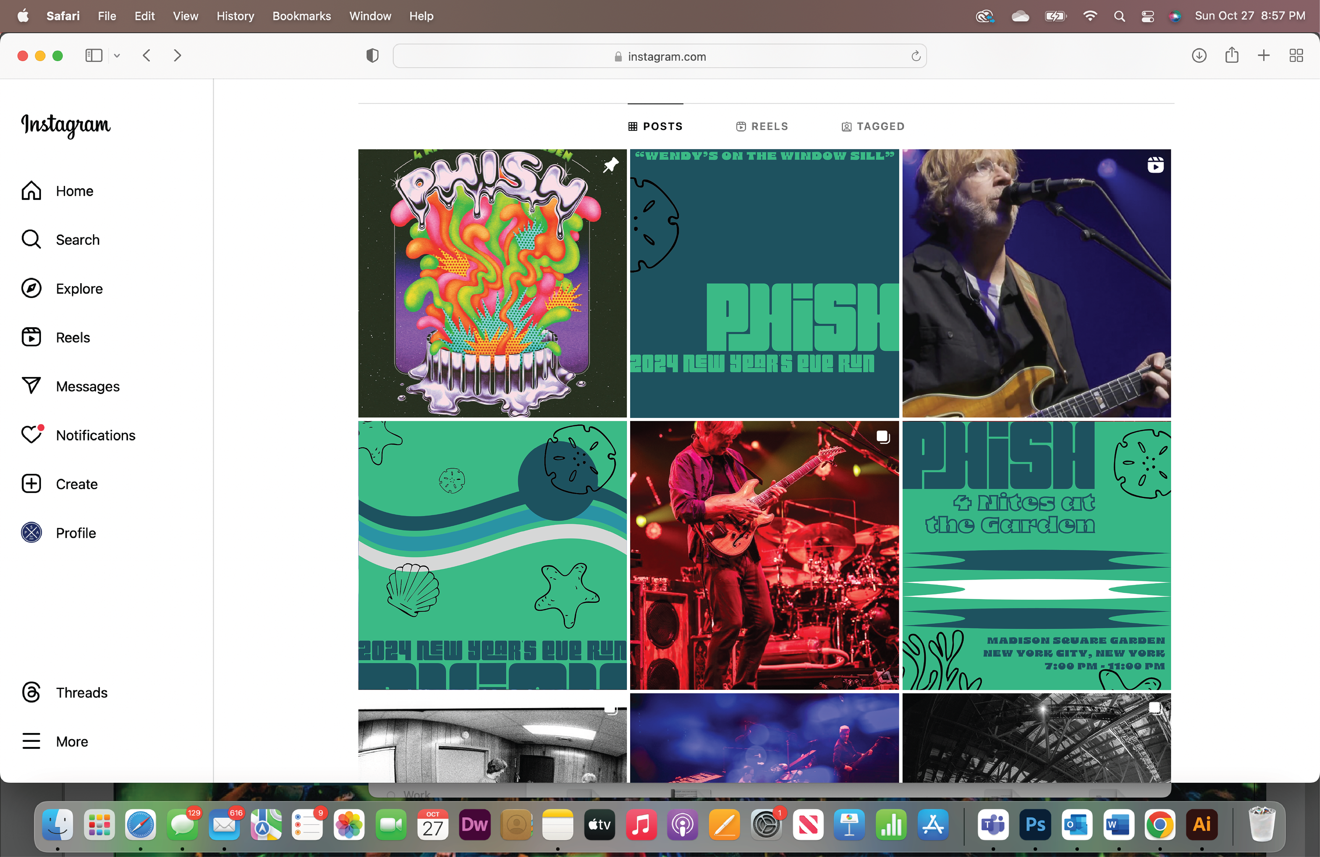Open the More menu in the sidebar
Image resolution: width=1320 pixels, height=857 pixels.
point(54,741)
